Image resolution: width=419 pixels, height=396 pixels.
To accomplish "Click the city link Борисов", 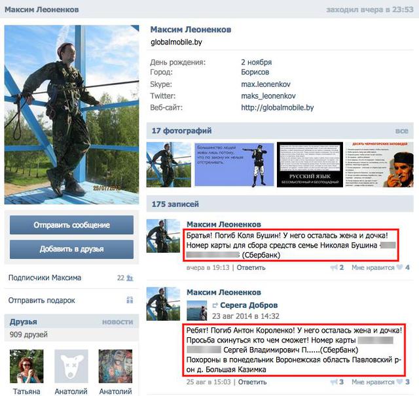I will click(x=255, y=72).
